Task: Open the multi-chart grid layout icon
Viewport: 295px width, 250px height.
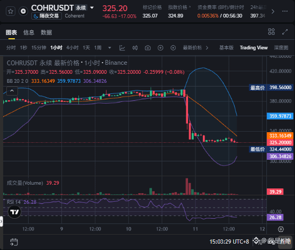Action: click(x=271, y=32)
